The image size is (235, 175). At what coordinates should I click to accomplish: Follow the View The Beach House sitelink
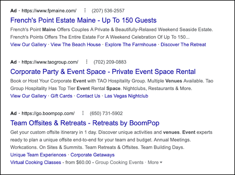click(76, 45)
